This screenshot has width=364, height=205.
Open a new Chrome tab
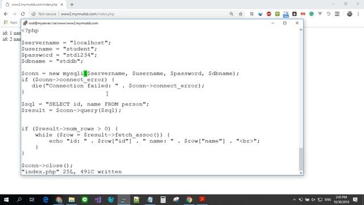click(x=72, y=5)
